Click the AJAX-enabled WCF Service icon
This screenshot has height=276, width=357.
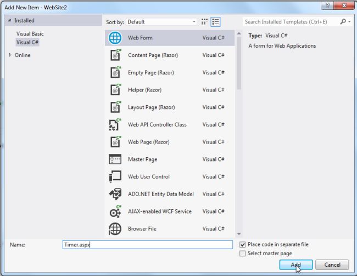pyautogui.click(x=115, y=211)
